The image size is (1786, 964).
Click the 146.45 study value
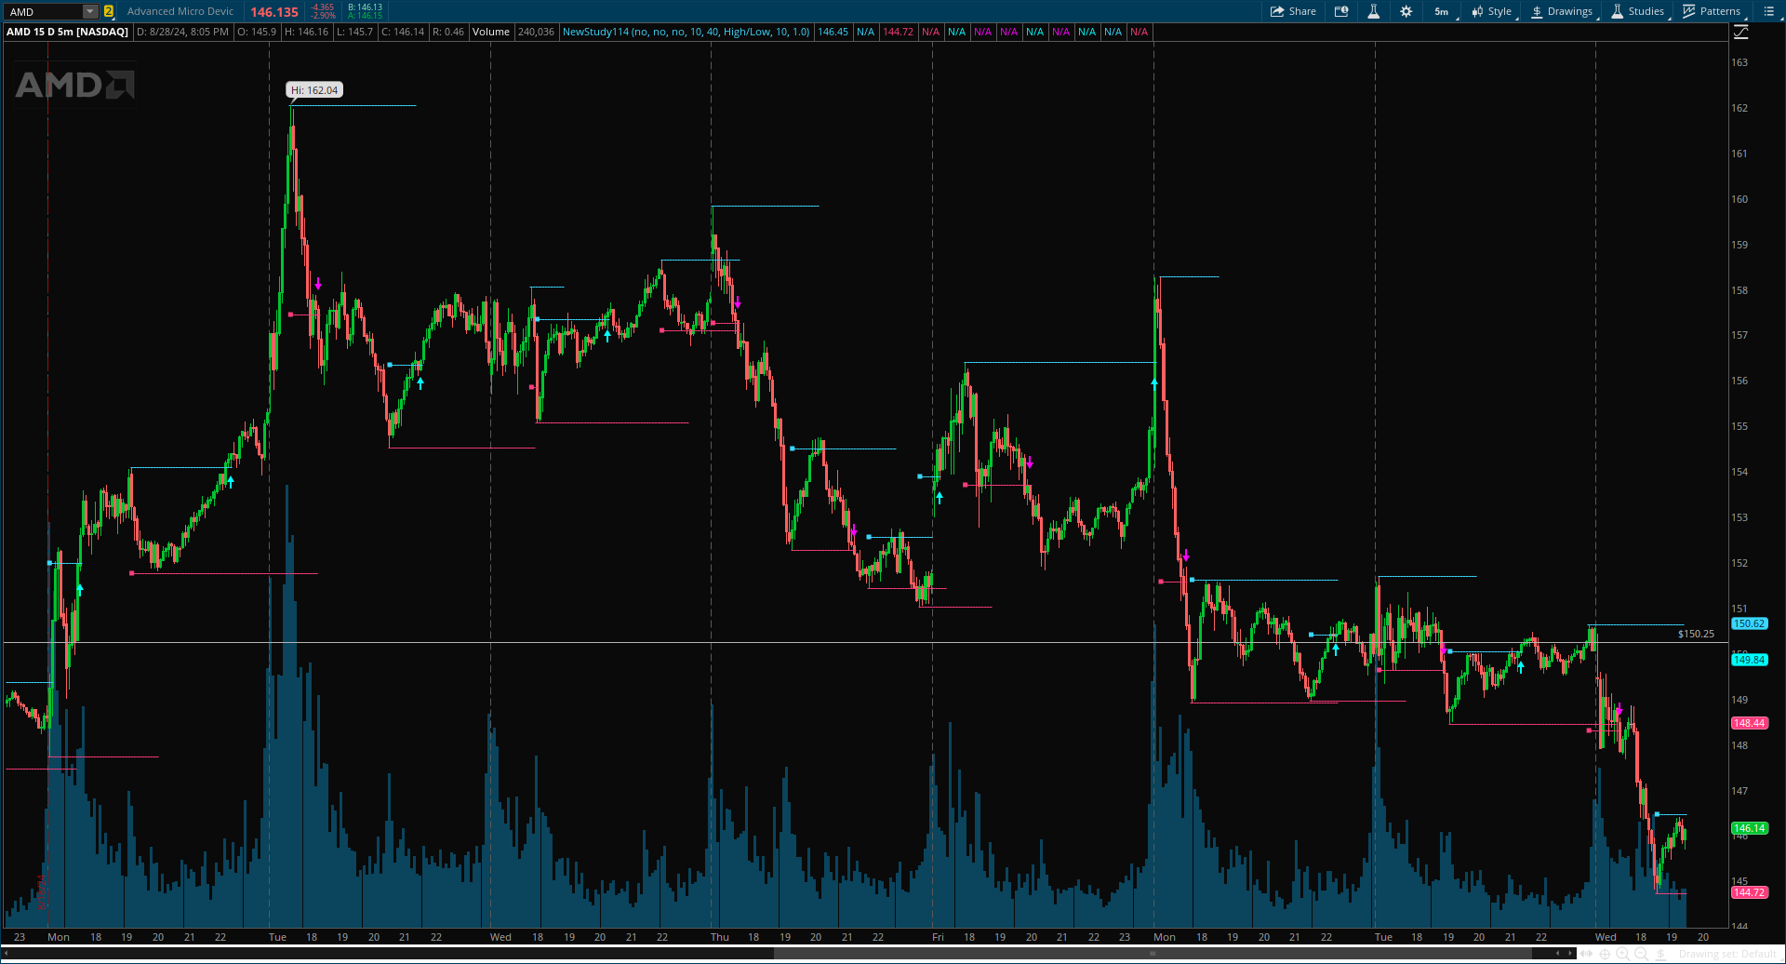pyautogui.click(x=833, y=32)
